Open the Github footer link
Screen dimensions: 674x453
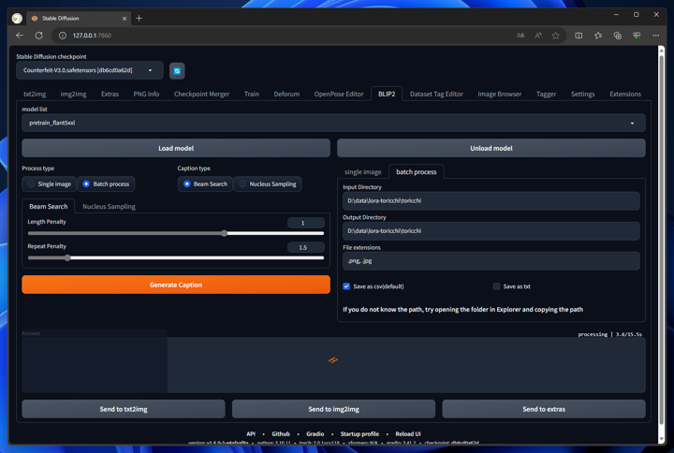click(281, 434)
